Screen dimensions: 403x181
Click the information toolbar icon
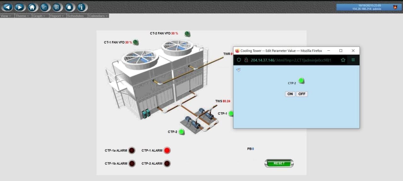(81, 7)
